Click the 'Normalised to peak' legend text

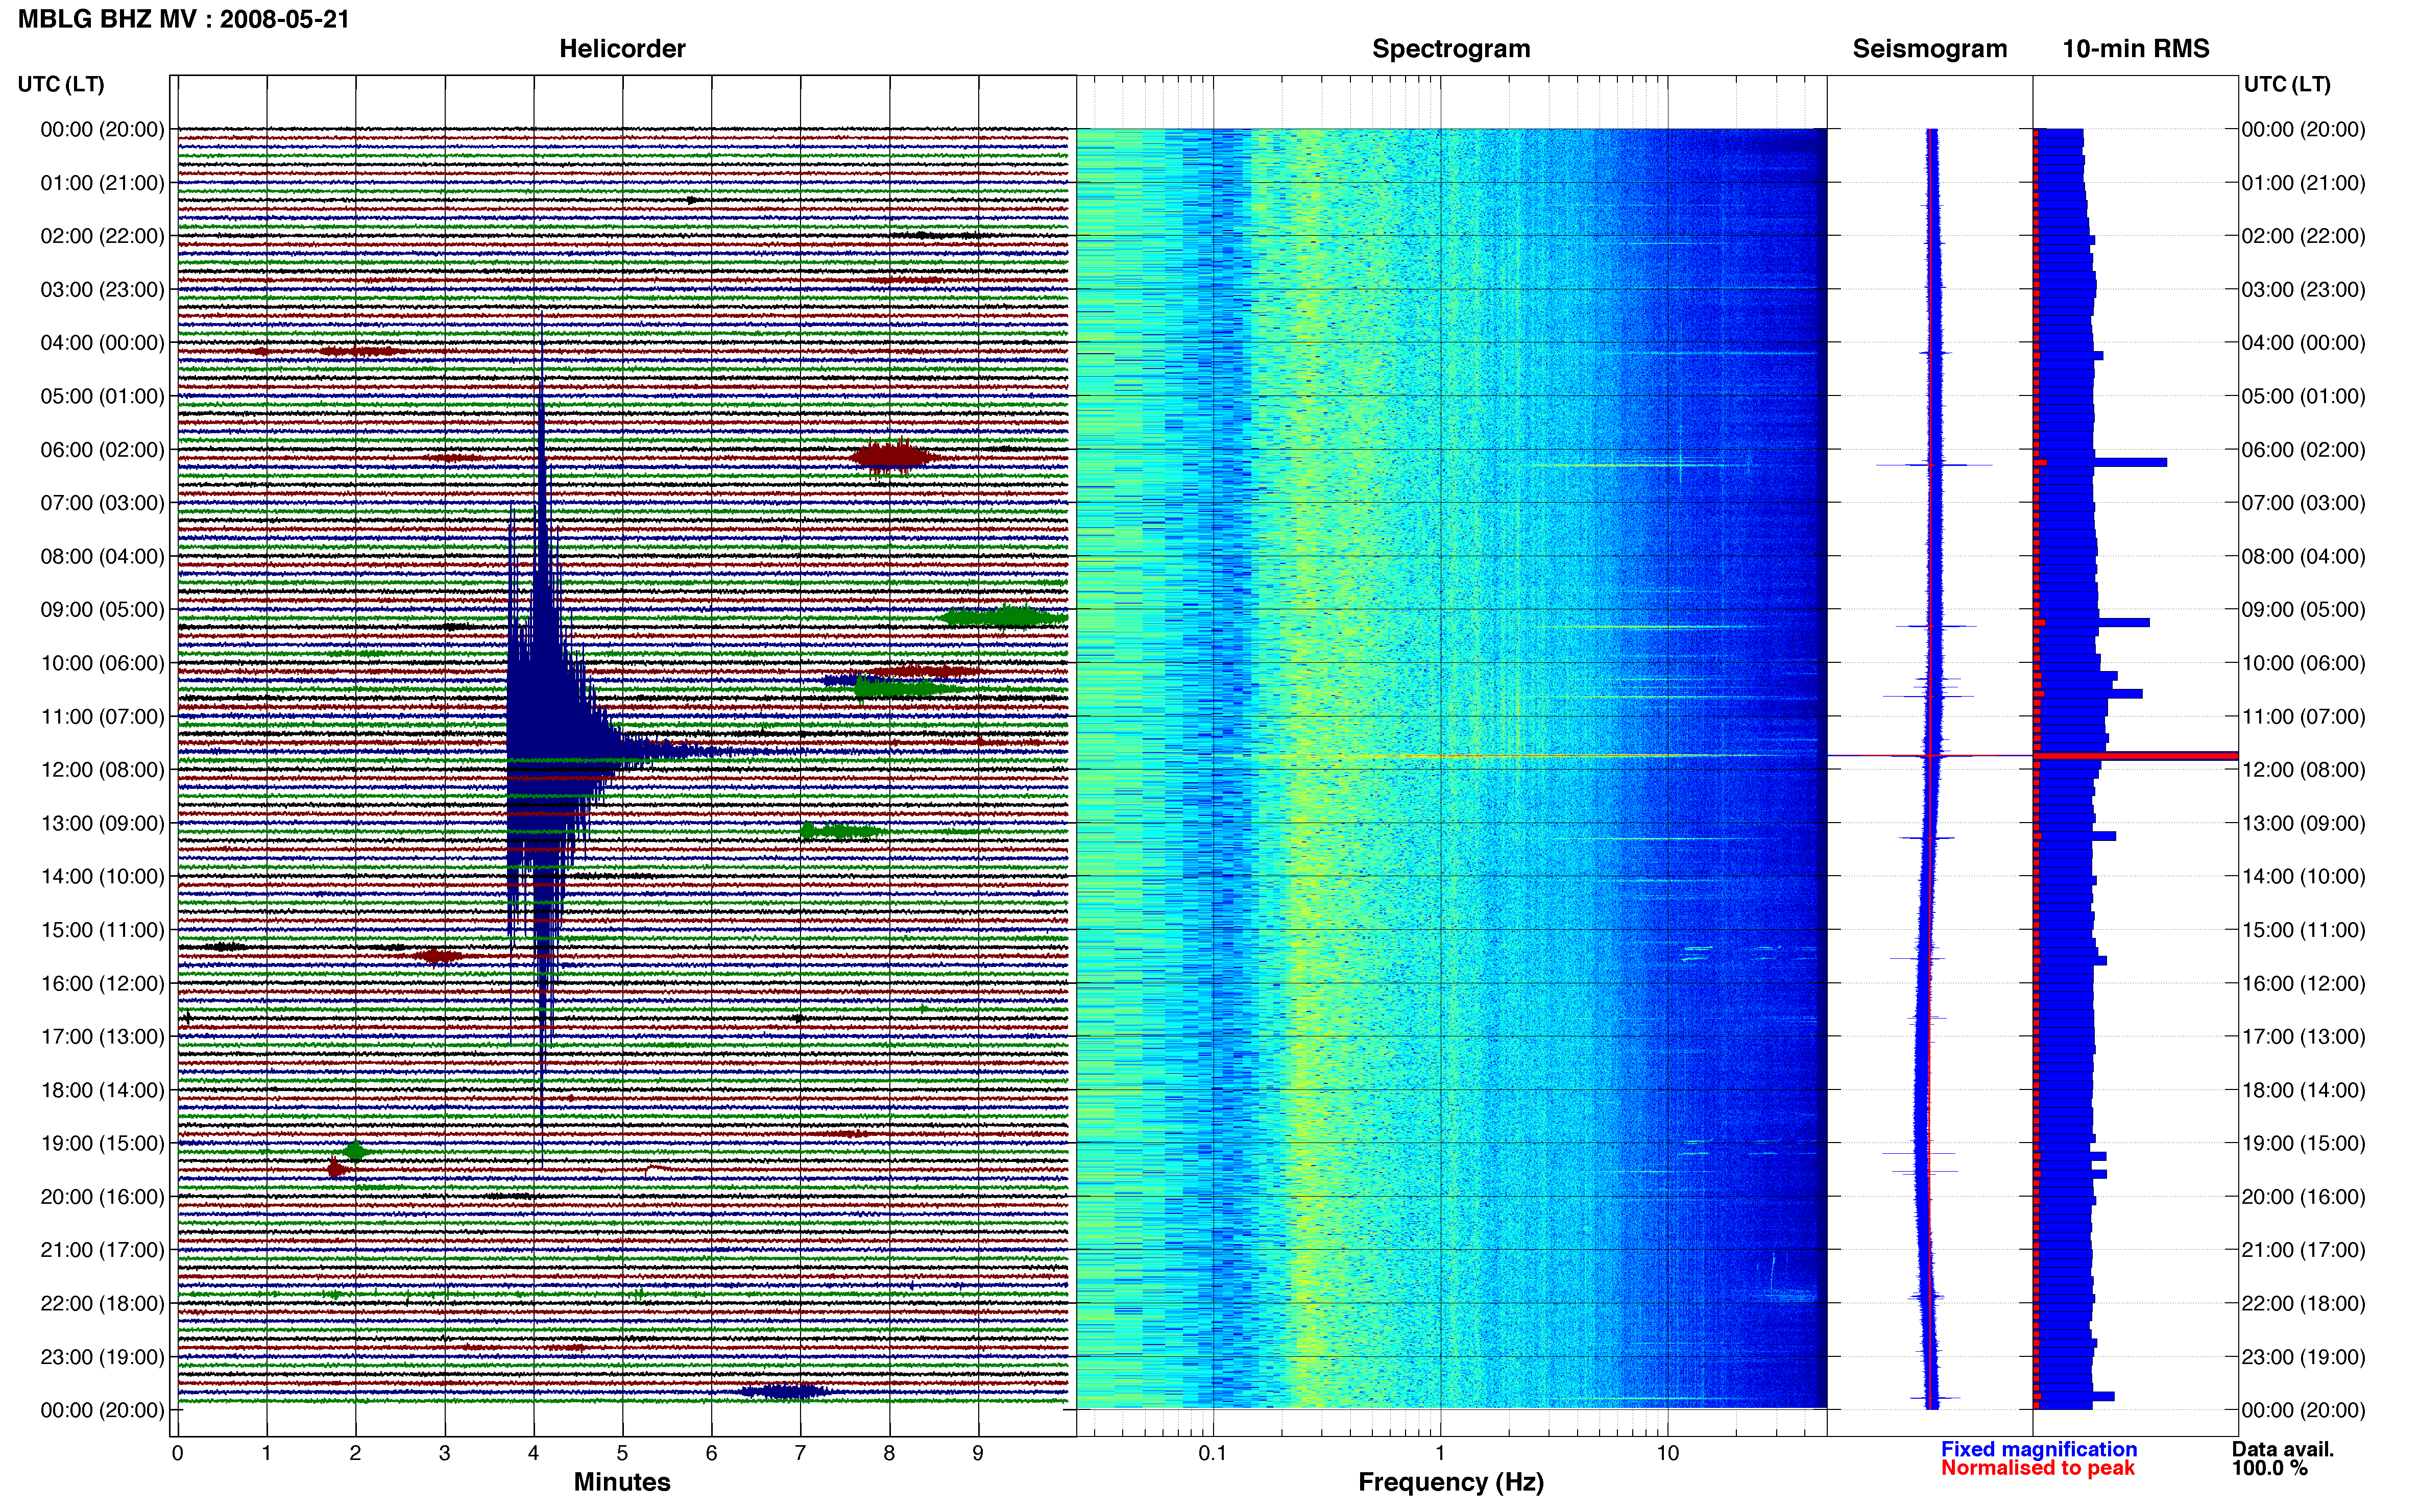[x=2038, y=1468]
